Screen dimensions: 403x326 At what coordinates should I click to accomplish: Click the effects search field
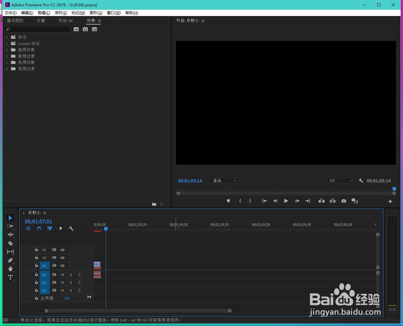38,29
